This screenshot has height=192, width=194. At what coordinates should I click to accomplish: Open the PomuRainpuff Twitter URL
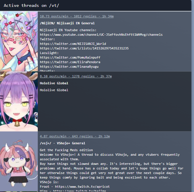tap(70, 58)
